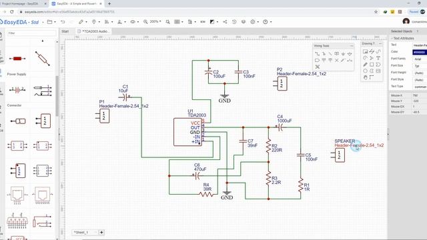Viewport: 427px width, 240px height.
Task: Select the Sheet Setting drawing tool
Action: (x=365, y=51)
